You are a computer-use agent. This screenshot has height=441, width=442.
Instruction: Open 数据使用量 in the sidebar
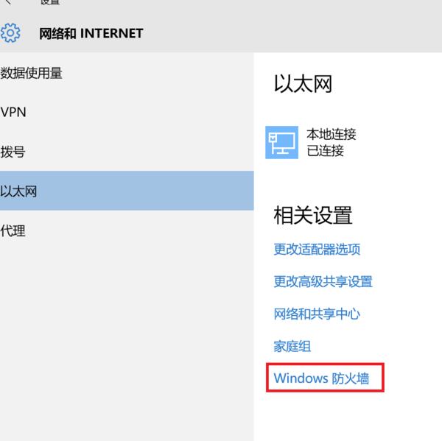click(x=32, y=73)
